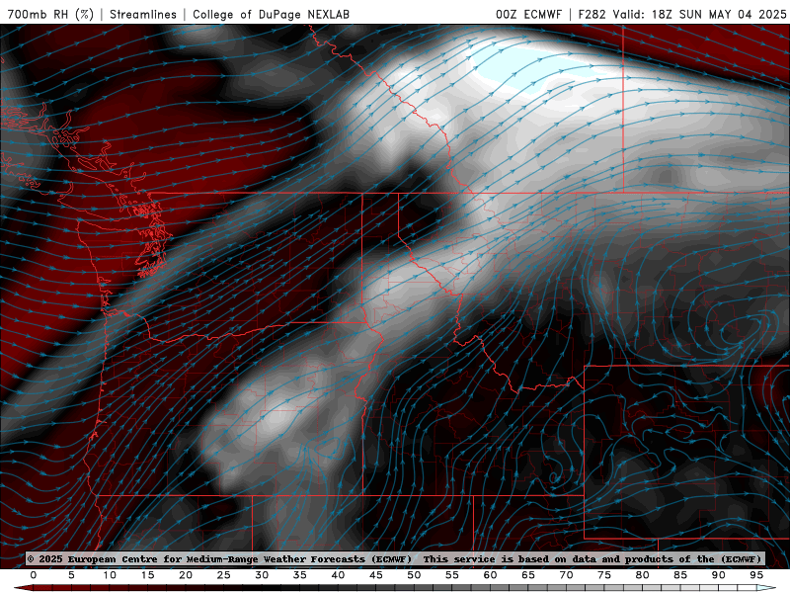Click the '25' label on the RH legend
The height and width of the screenshot is (593, 790).
coord(224,575)
